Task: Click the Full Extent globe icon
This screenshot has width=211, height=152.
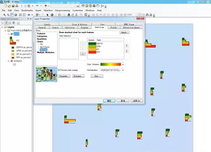Action: coord(16,15)
